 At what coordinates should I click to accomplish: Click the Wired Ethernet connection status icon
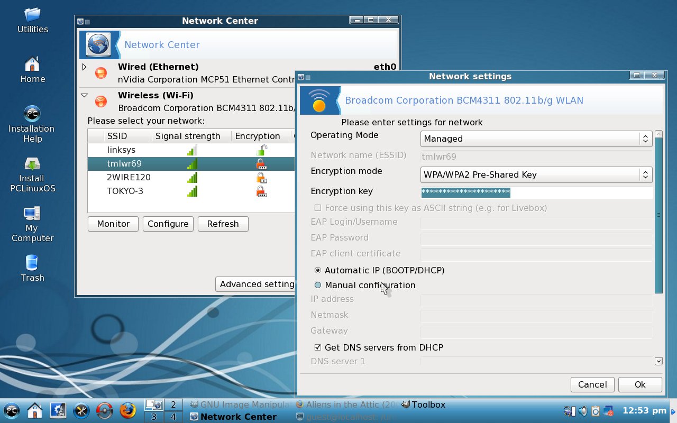100,73
